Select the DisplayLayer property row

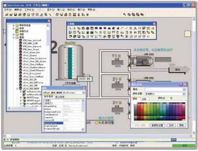(63, 126)
